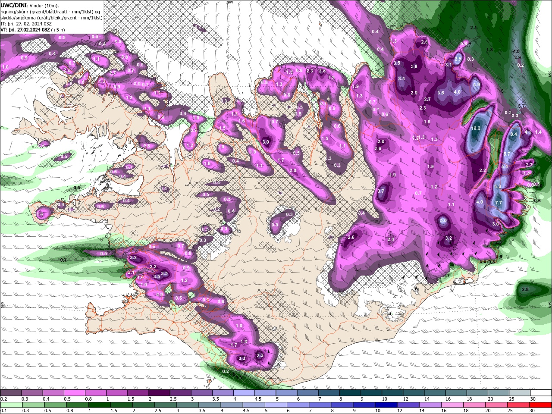Viewport: 552px width, 414px height.
Task: Click the 3.0 value in northern Iceland
Action: click(266, 142)
